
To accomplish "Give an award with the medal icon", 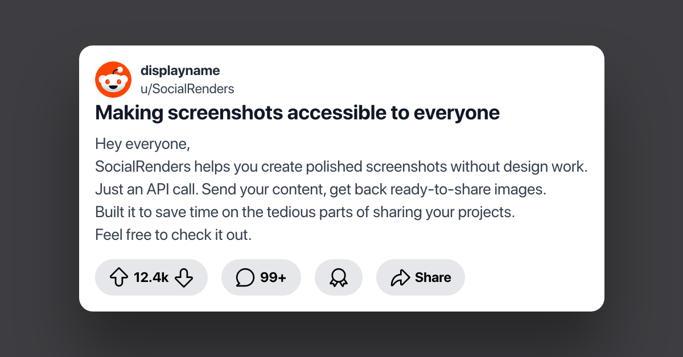I will coord(338,277).
